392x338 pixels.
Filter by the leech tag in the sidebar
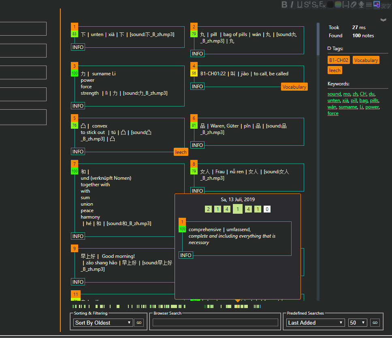334,70
